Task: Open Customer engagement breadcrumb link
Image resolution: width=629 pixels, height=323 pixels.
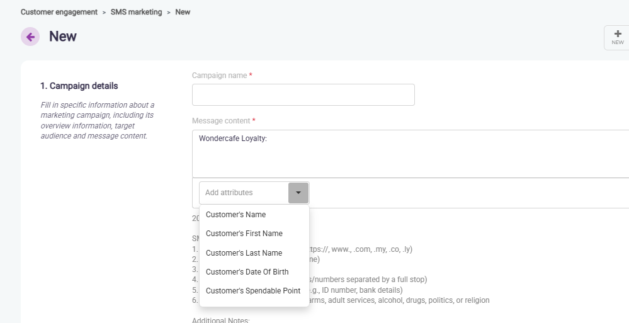Action: (x=59, y=12)
